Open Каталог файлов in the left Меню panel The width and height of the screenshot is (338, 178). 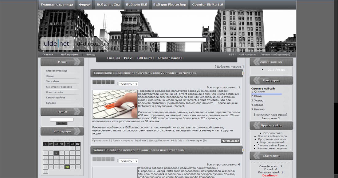coord(56,97)
